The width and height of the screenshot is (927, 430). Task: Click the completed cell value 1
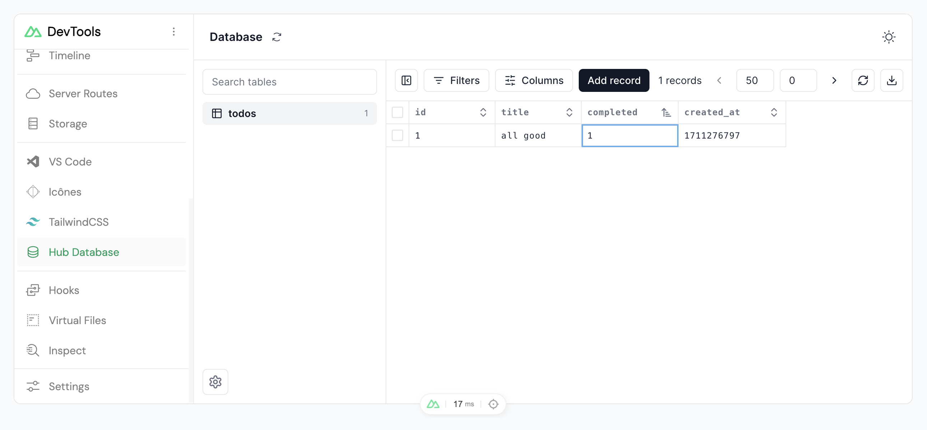tap(630, 135)
